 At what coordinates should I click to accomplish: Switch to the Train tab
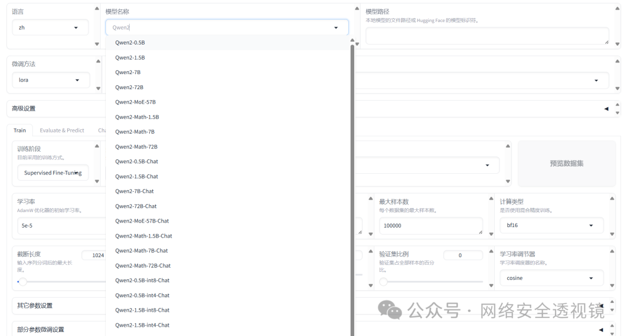pyautogui.click(x=20, y=130)
